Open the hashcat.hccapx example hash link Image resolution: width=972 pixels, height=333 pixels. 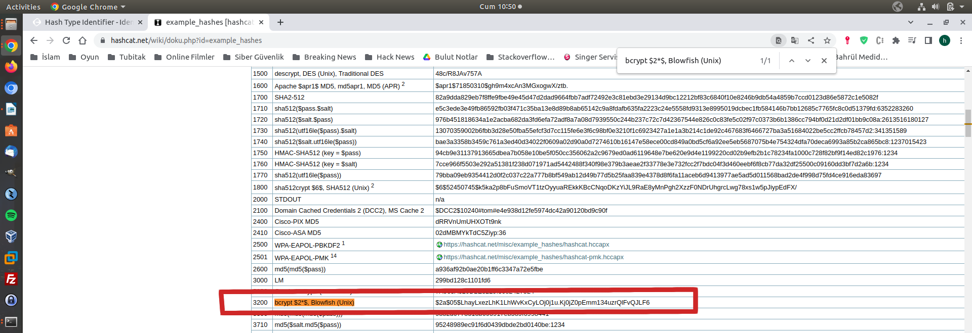click(526, 245)
